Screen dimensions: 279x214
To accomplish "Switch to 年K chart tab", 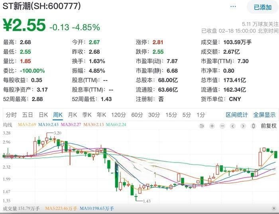I will tap(101, 115).
